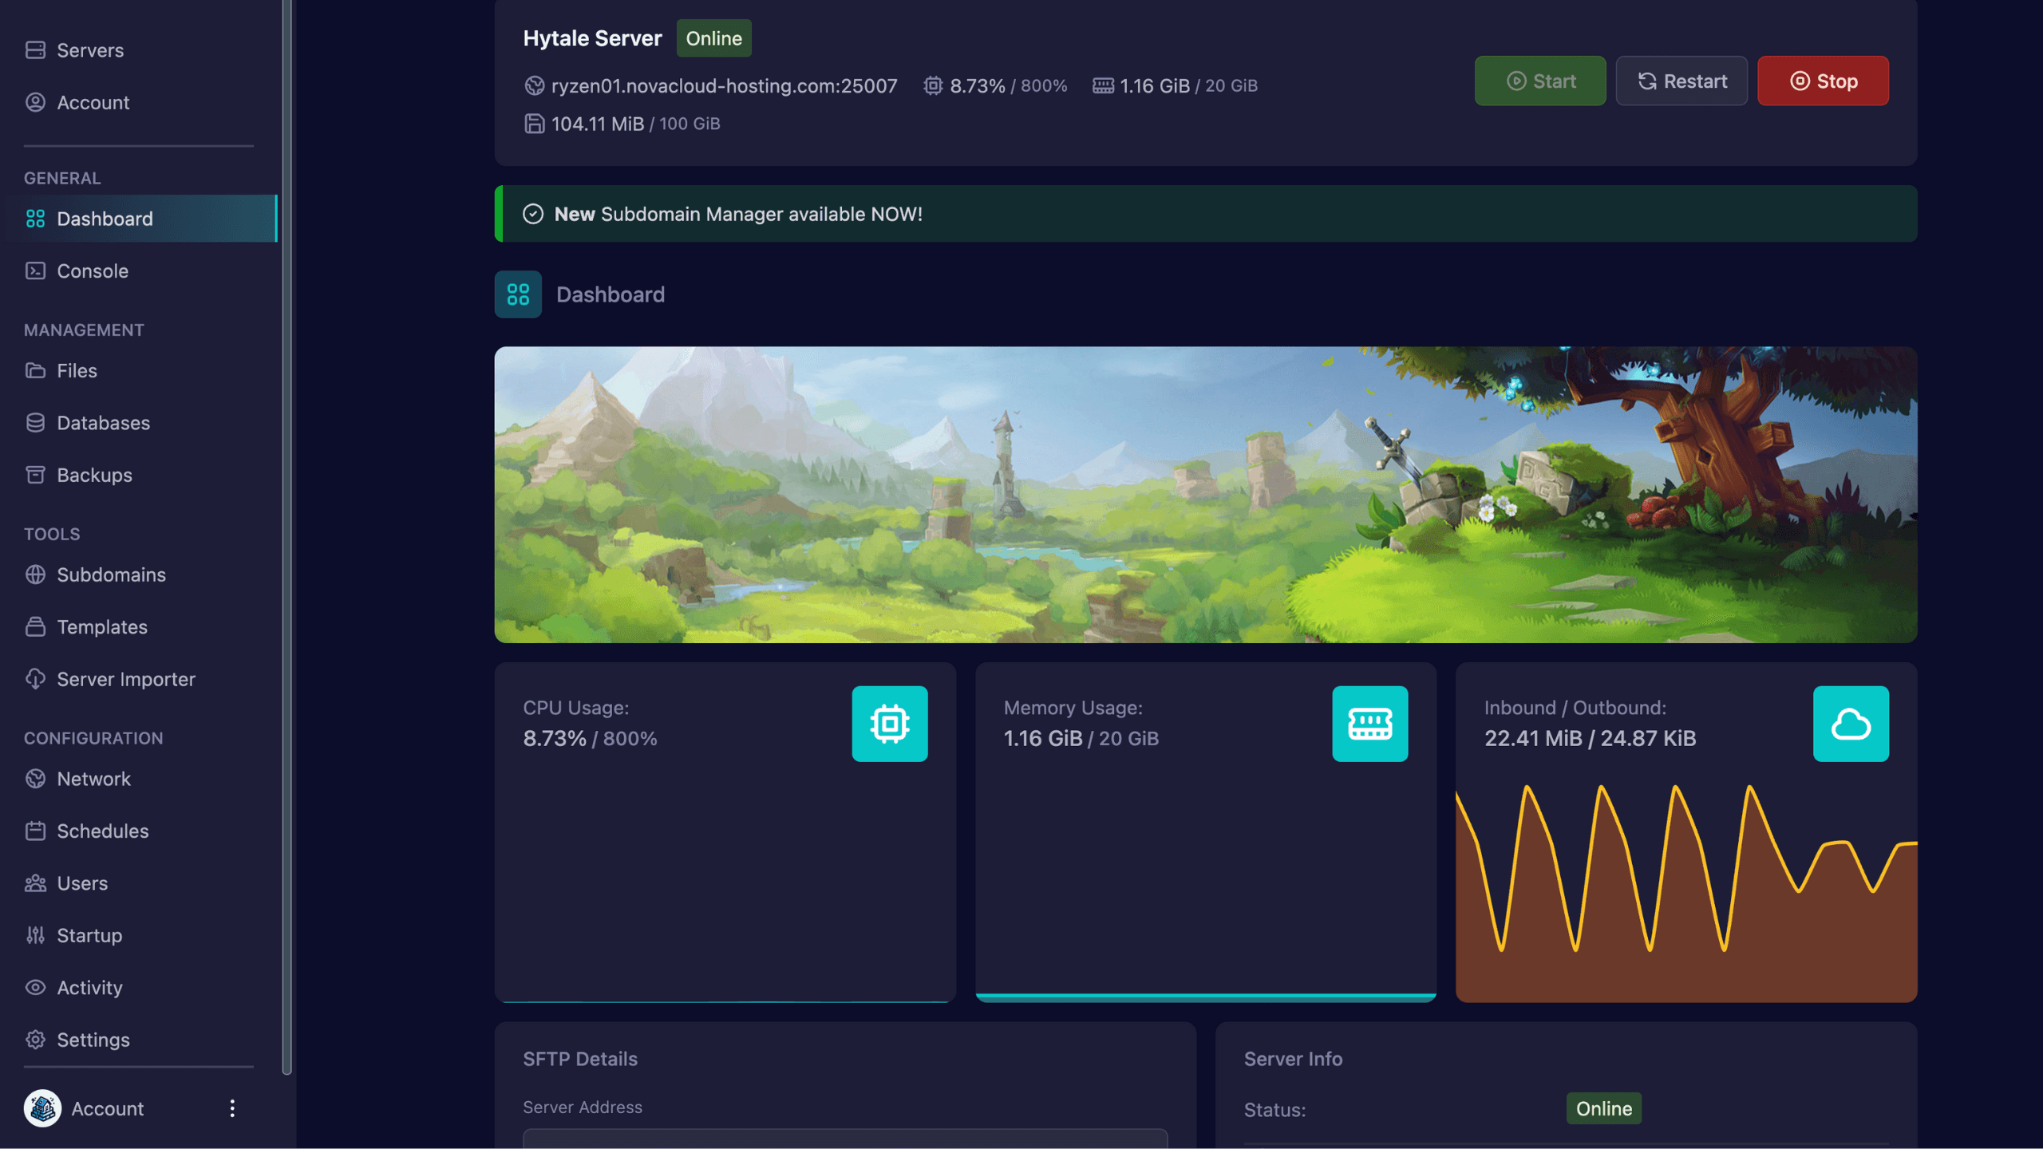Screen dimensions: 2043x1149
Task: Click the Activity eye icon
Action: (x=36, y=988)
